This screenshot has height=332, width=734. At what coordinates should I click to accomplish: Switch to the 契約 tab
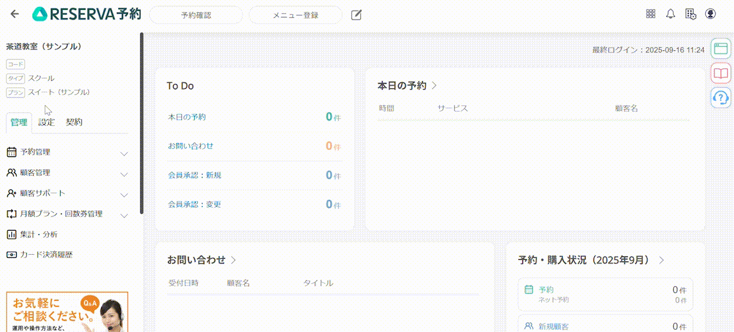tap(74, 122)
